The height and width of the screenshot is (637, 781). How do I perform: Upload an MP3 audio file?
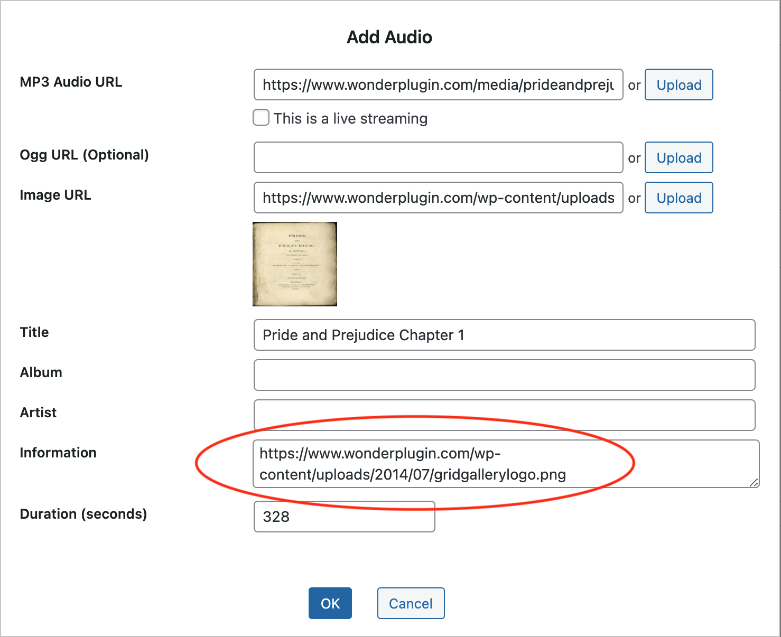678,85
